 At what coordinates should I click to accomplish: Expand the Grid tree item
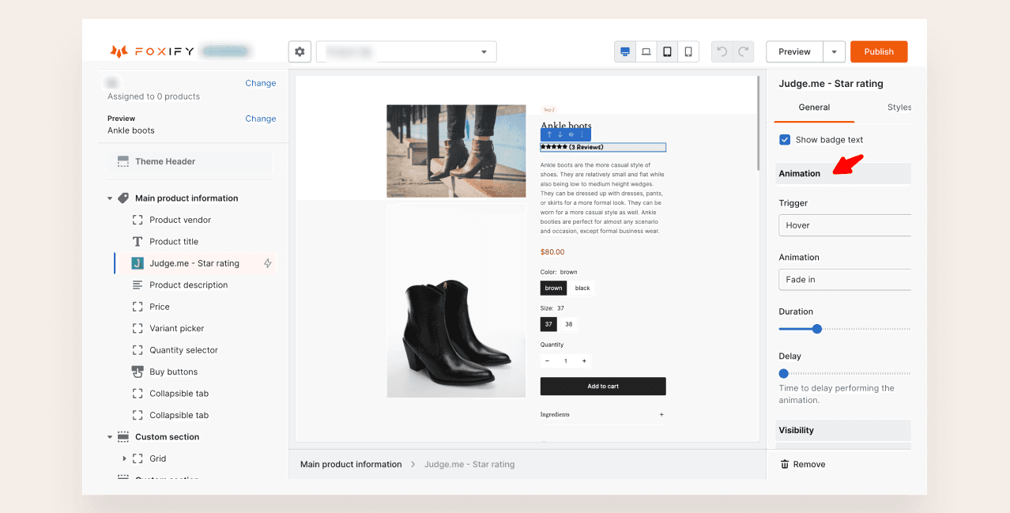[x=124, y=458]
